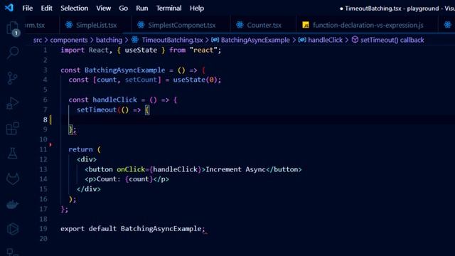
Task: Open the Edit menu
Action: coord(46,8)
